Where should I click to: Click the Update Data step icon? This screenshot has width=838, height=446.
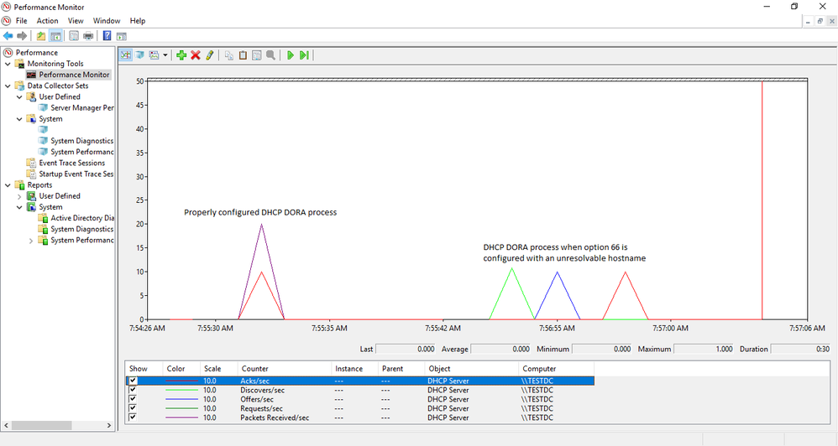coord(304,55)
